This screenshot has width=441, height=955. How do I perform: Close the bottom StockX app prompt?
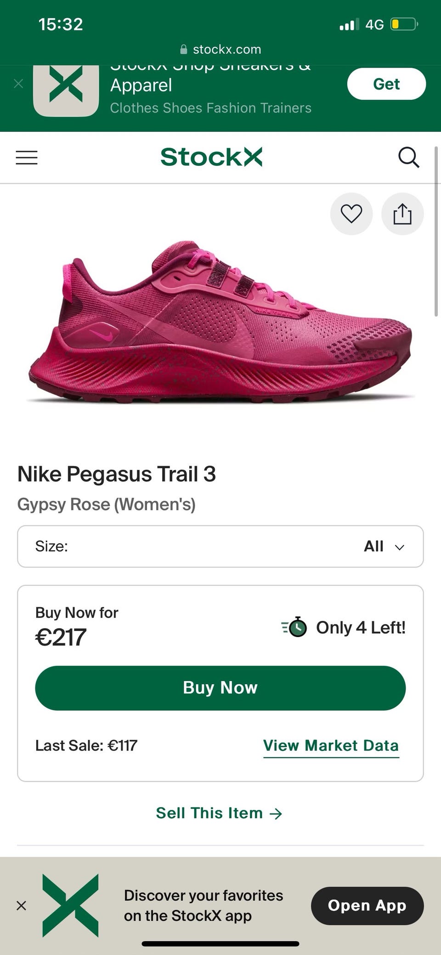pos(21,905)
